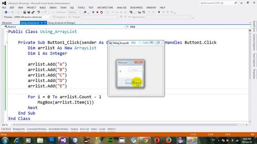Open the Click event method dropdown
The width and height of the screenshot is (257, 144).
(x=250, y=27)
